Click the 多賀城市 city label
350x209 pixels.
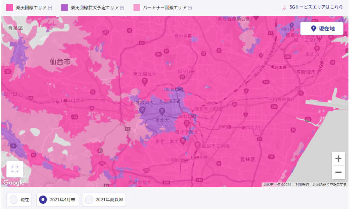coord(306,72)
